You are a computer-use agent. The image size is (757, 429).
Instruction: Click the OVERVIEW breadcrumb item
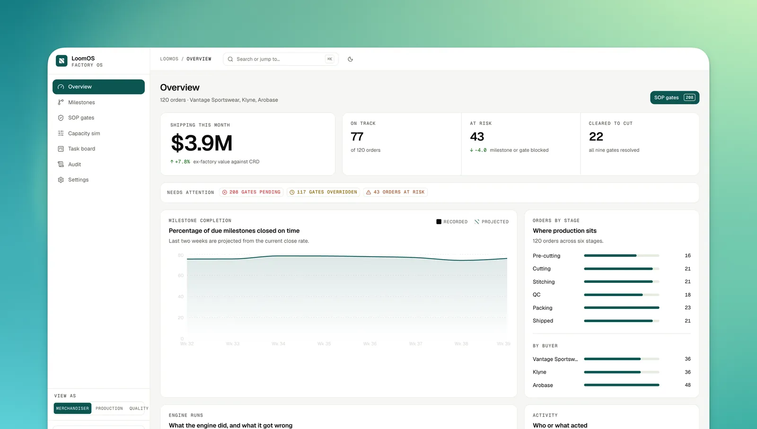(199, 59)
